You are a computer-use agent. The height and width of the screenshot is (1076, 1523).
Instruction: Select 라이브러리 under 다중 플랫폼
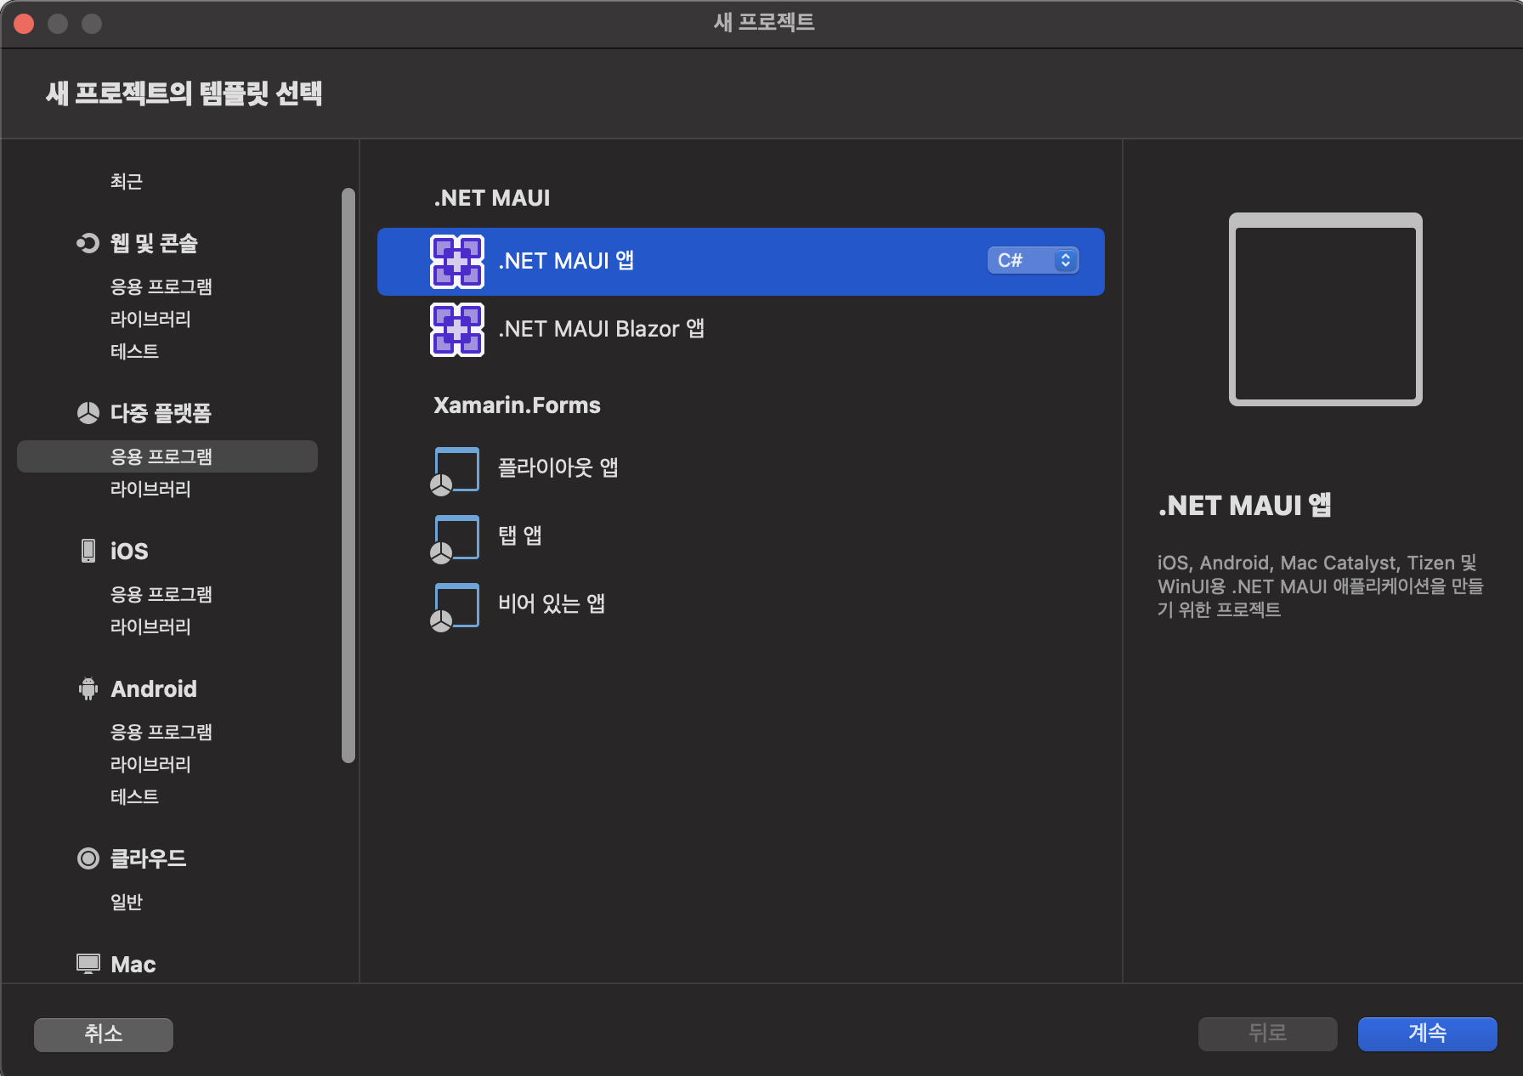150,489
